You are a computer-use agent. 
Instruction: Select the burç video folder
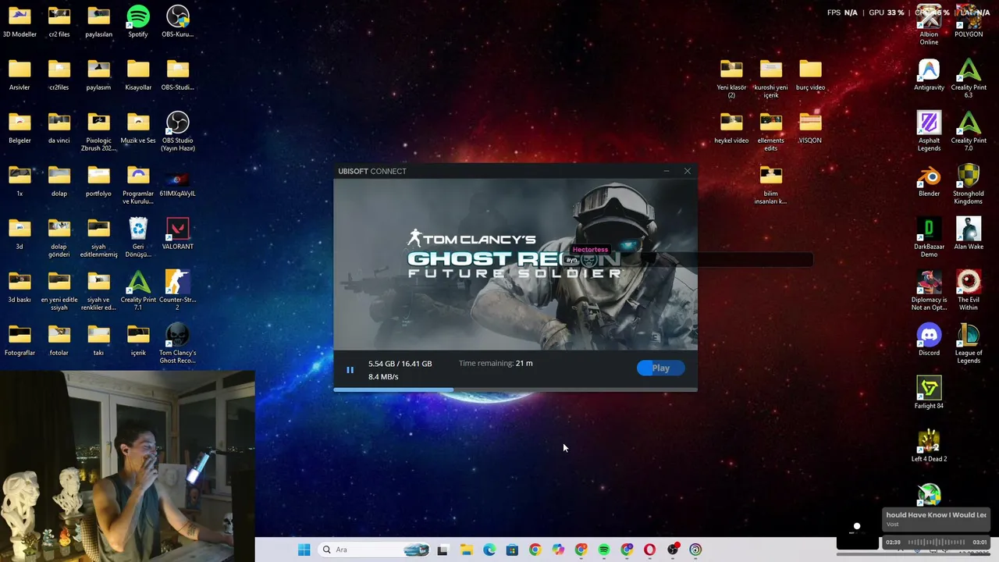[810, 75]
